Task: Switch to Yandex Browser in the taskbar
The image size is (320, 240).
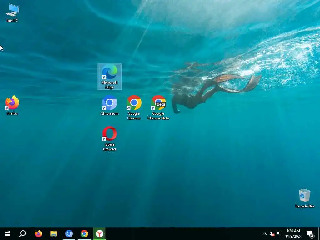Action: (x=100, y=234)
